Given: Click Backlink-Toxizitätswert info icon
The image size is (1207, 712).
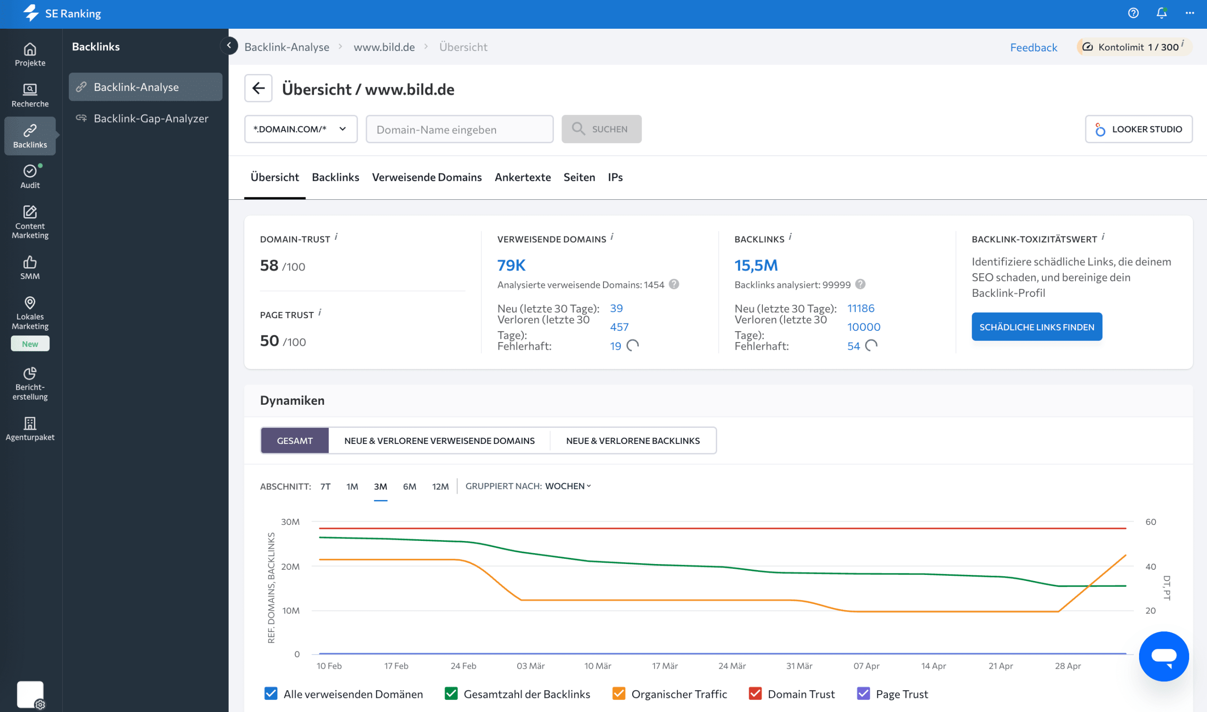Looking at the screenshot, I should (x=1103, y=237).
